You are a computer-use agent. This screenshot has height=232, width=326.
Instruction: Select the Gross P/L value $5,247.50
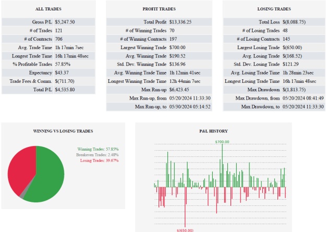tap(65, 22)
